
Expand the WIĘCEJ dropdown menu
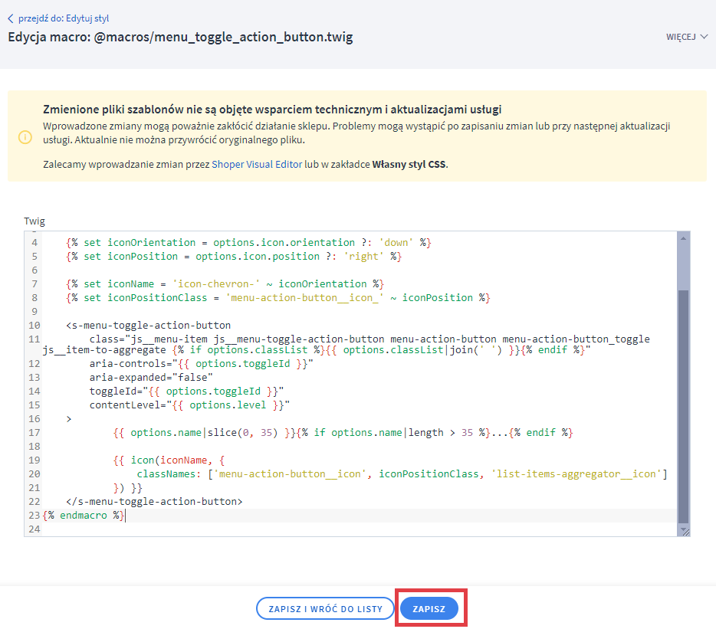(x=686, y=36)
